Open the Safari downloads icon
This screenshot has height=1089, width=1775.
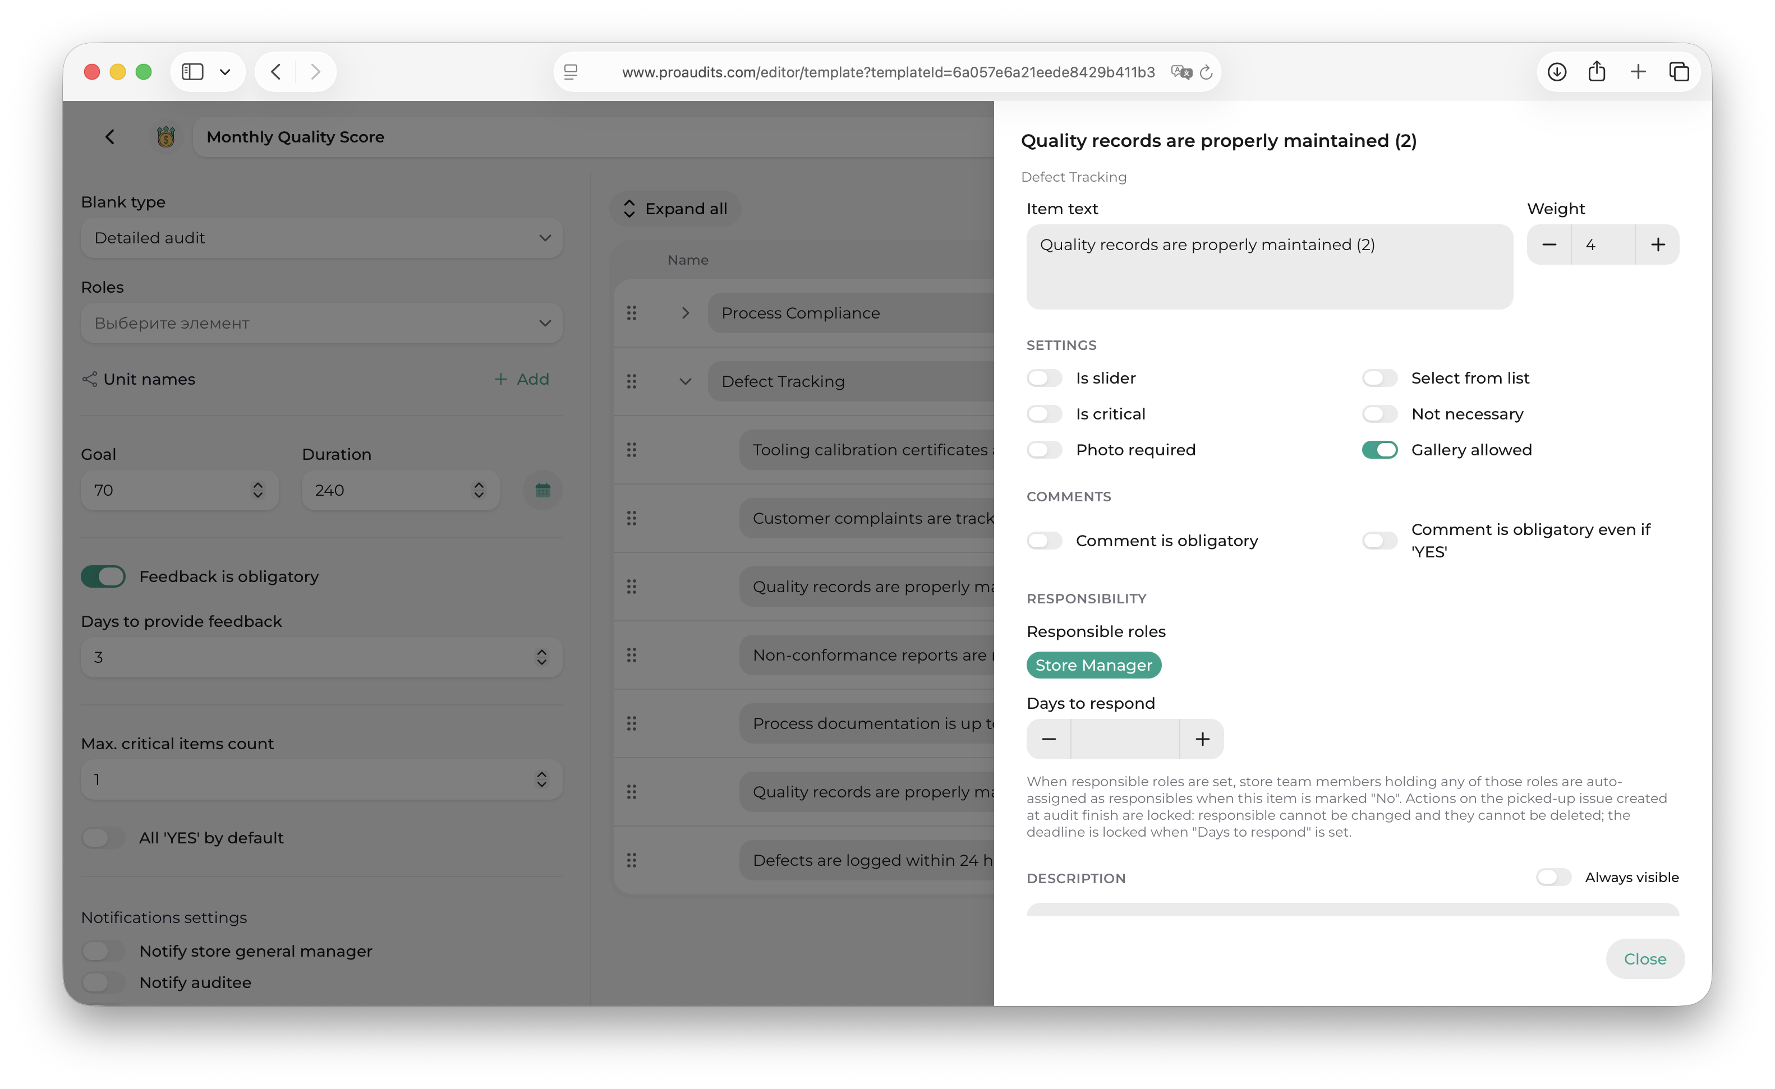[x=1557, y=72]
